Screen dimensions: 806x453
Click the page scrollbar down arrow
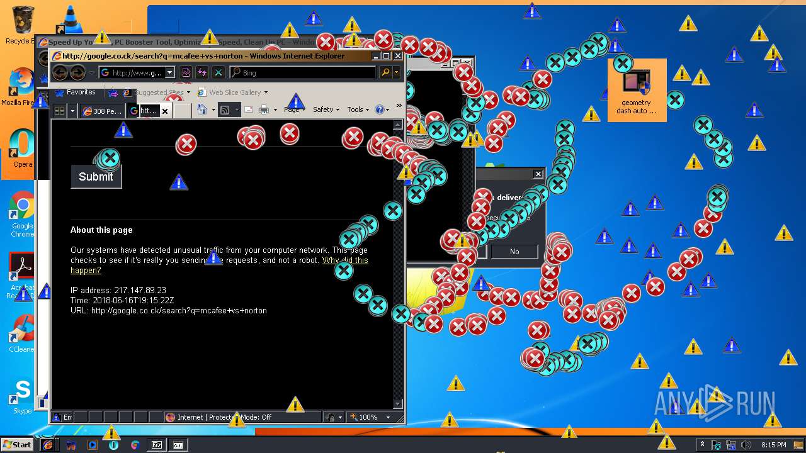397,404
